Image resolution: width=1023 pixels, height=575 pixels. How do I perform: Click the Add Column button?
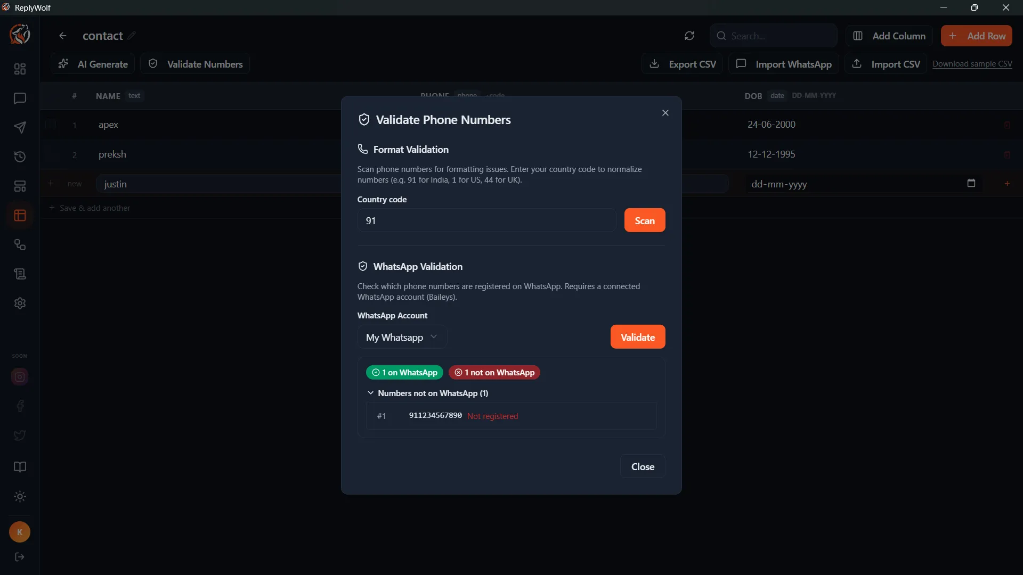coord(889,36)
